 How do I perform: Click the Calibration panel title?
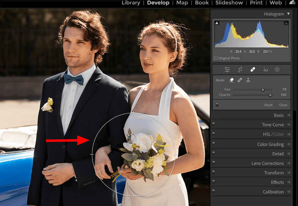273,191
